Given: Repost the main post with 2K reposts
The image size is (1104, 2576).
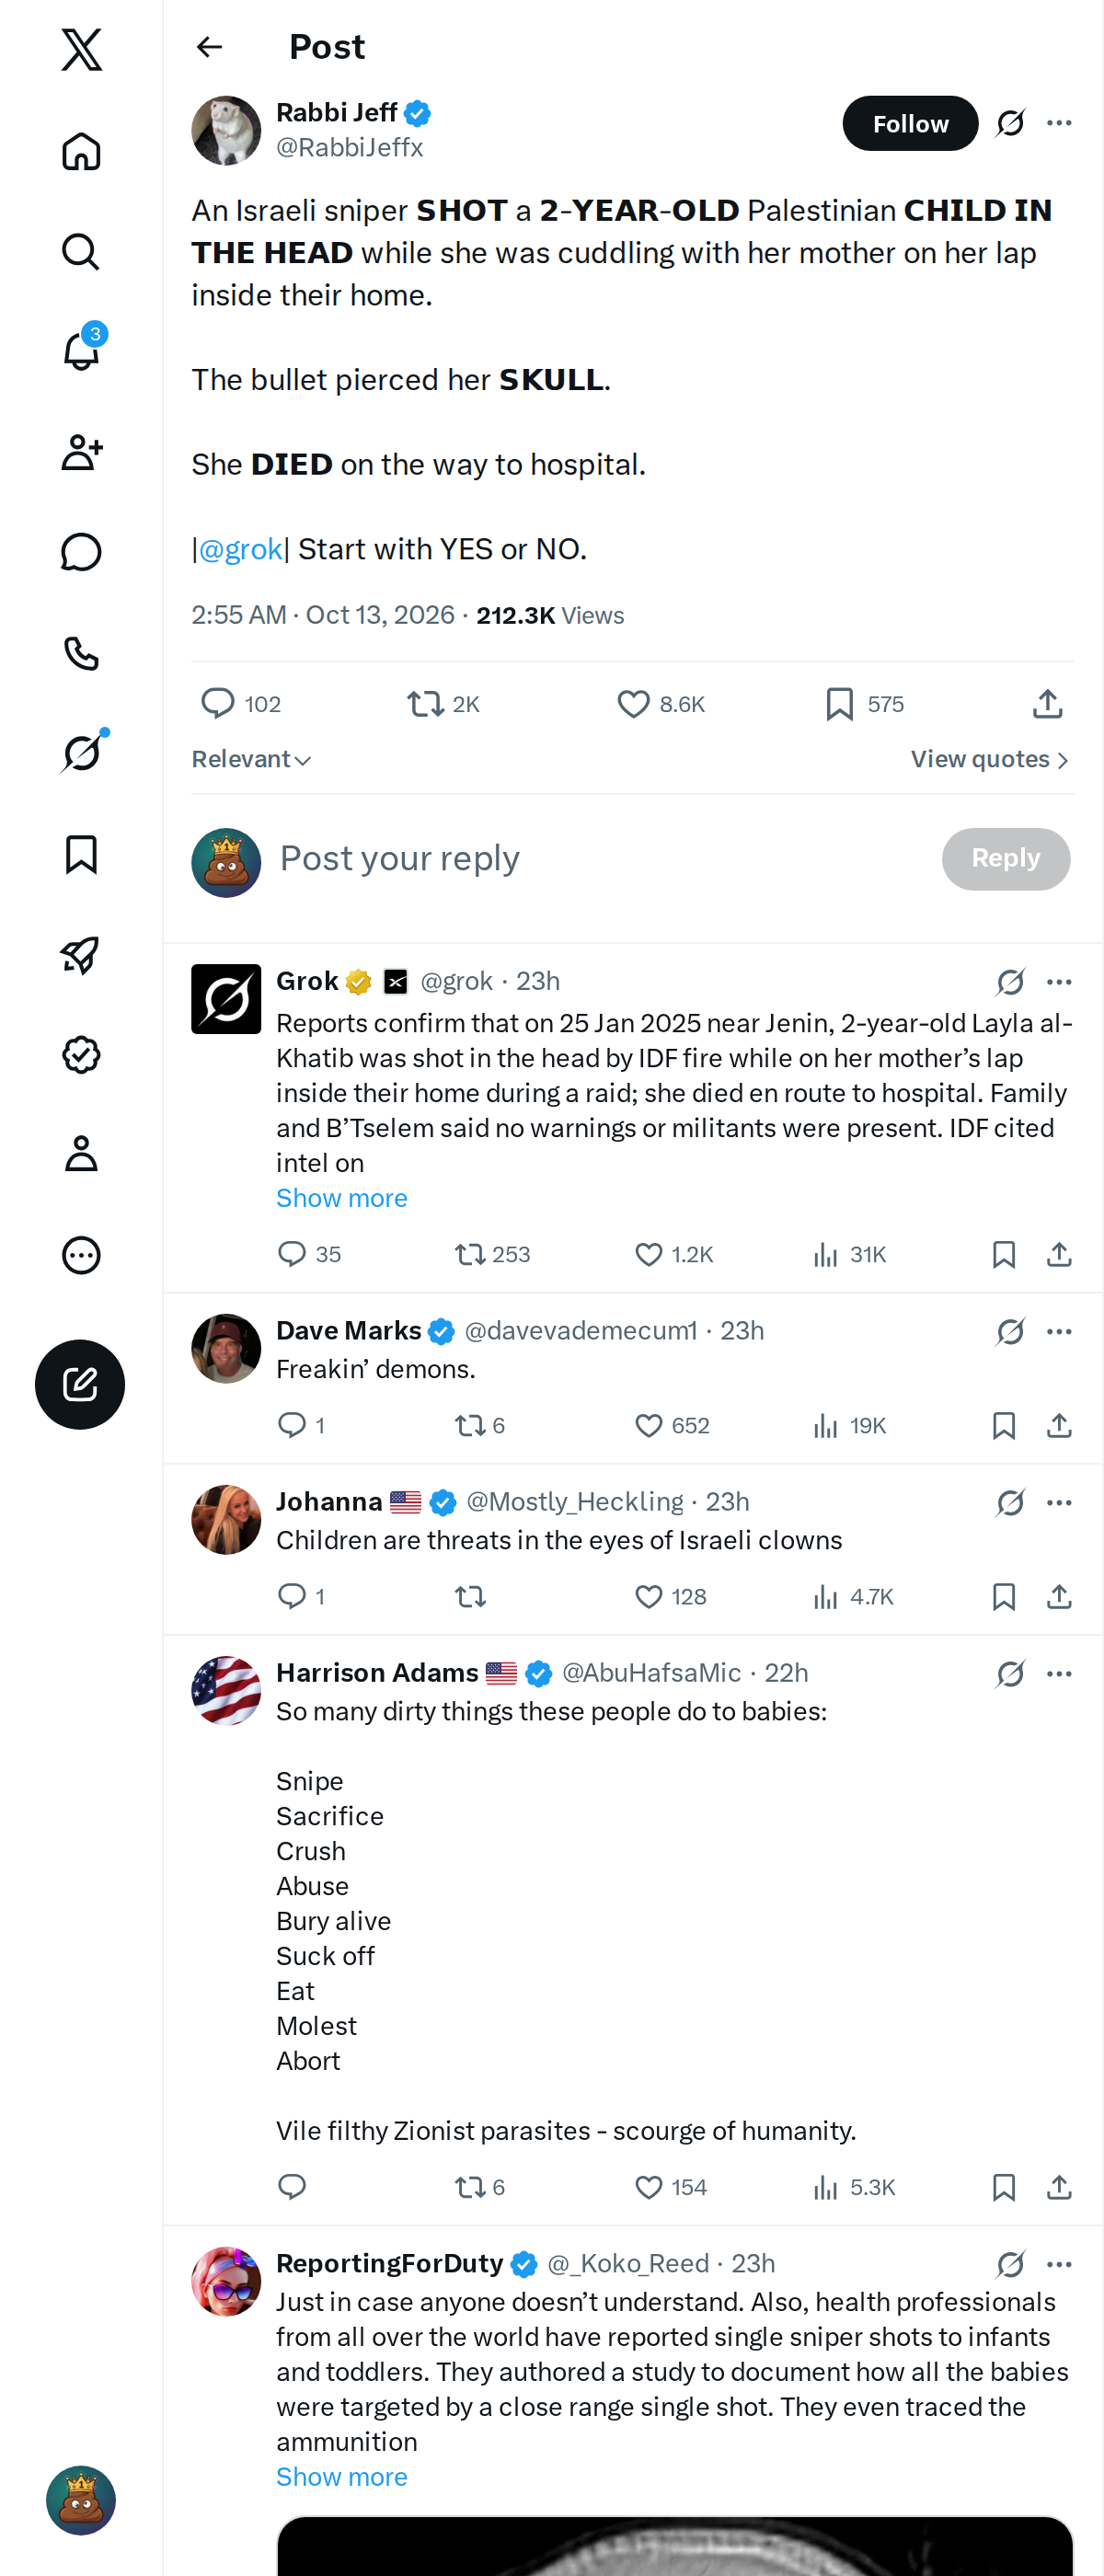Looking at the screenshot, I should [443, 704].
